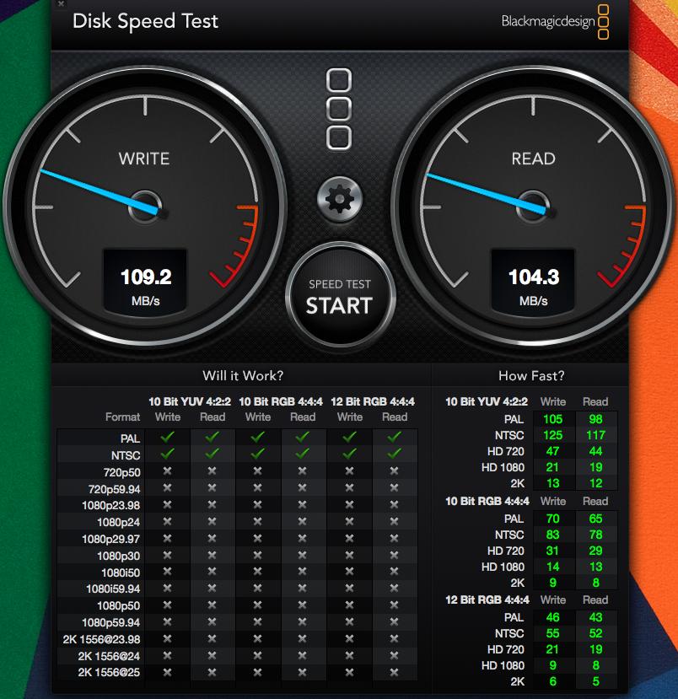This screenshot has height=699, width=678.
Task: Open settings with the gear icon
Action: (x=338, y=200)
